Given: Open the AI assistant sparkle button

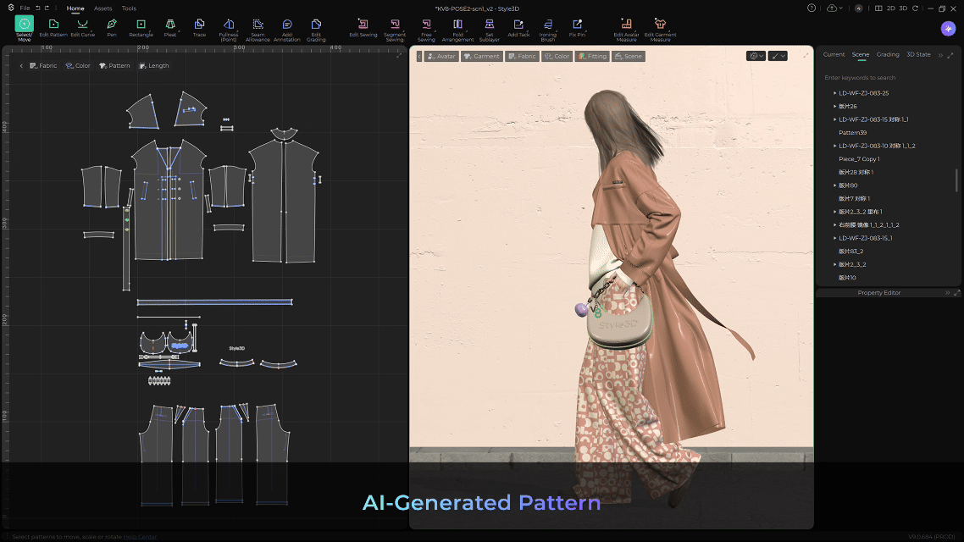Looking at the screenshot, I should 948,28.
